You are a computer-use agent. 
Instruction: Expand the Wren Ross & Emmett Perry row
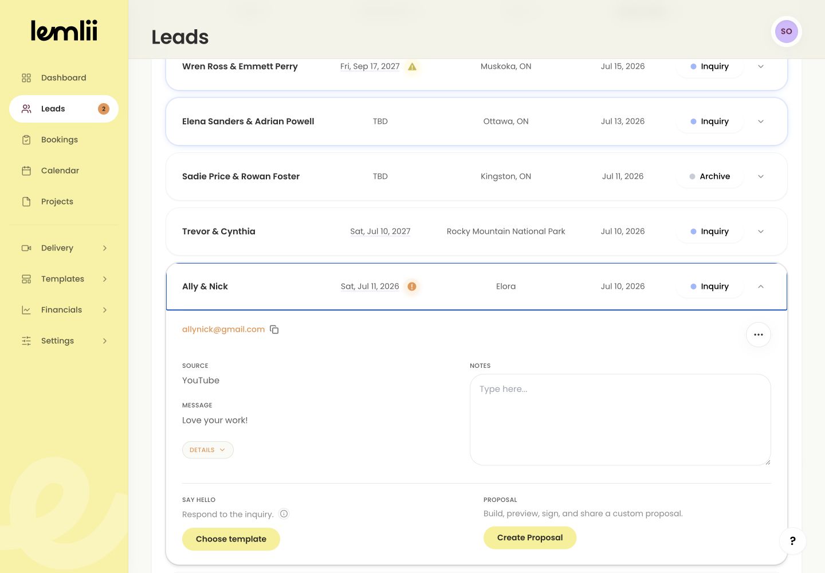[x=761, y=66]
